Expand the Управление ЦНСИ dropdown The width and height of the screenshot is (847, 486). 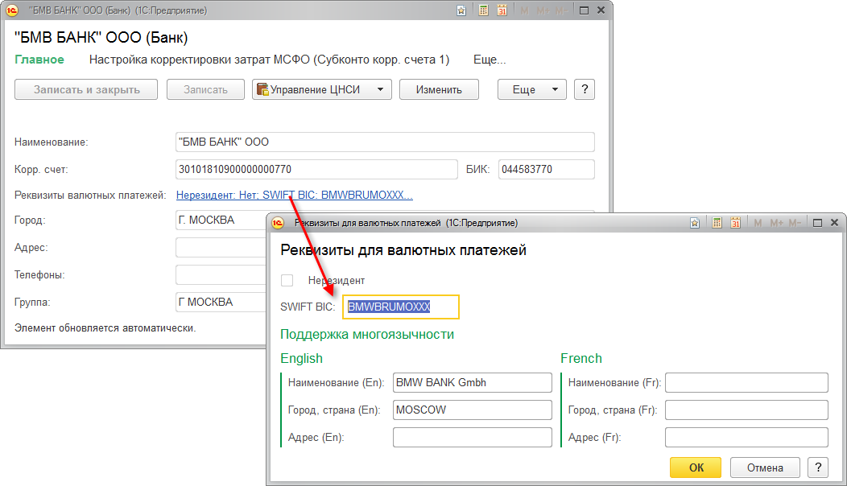pos(322,89)
